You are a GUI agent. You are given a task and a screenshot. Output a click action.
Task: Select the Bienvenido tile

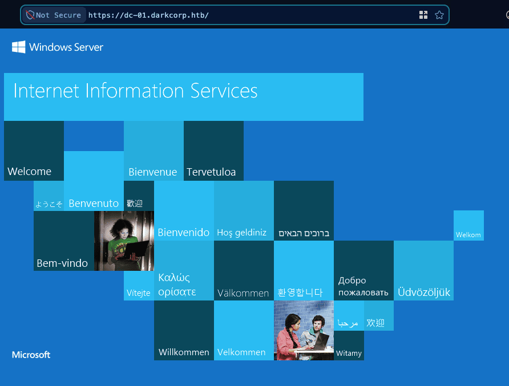[x=184, y=211]
